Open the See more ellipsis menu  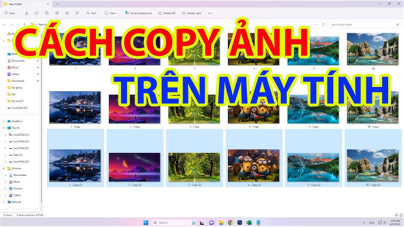click(210, 13)
